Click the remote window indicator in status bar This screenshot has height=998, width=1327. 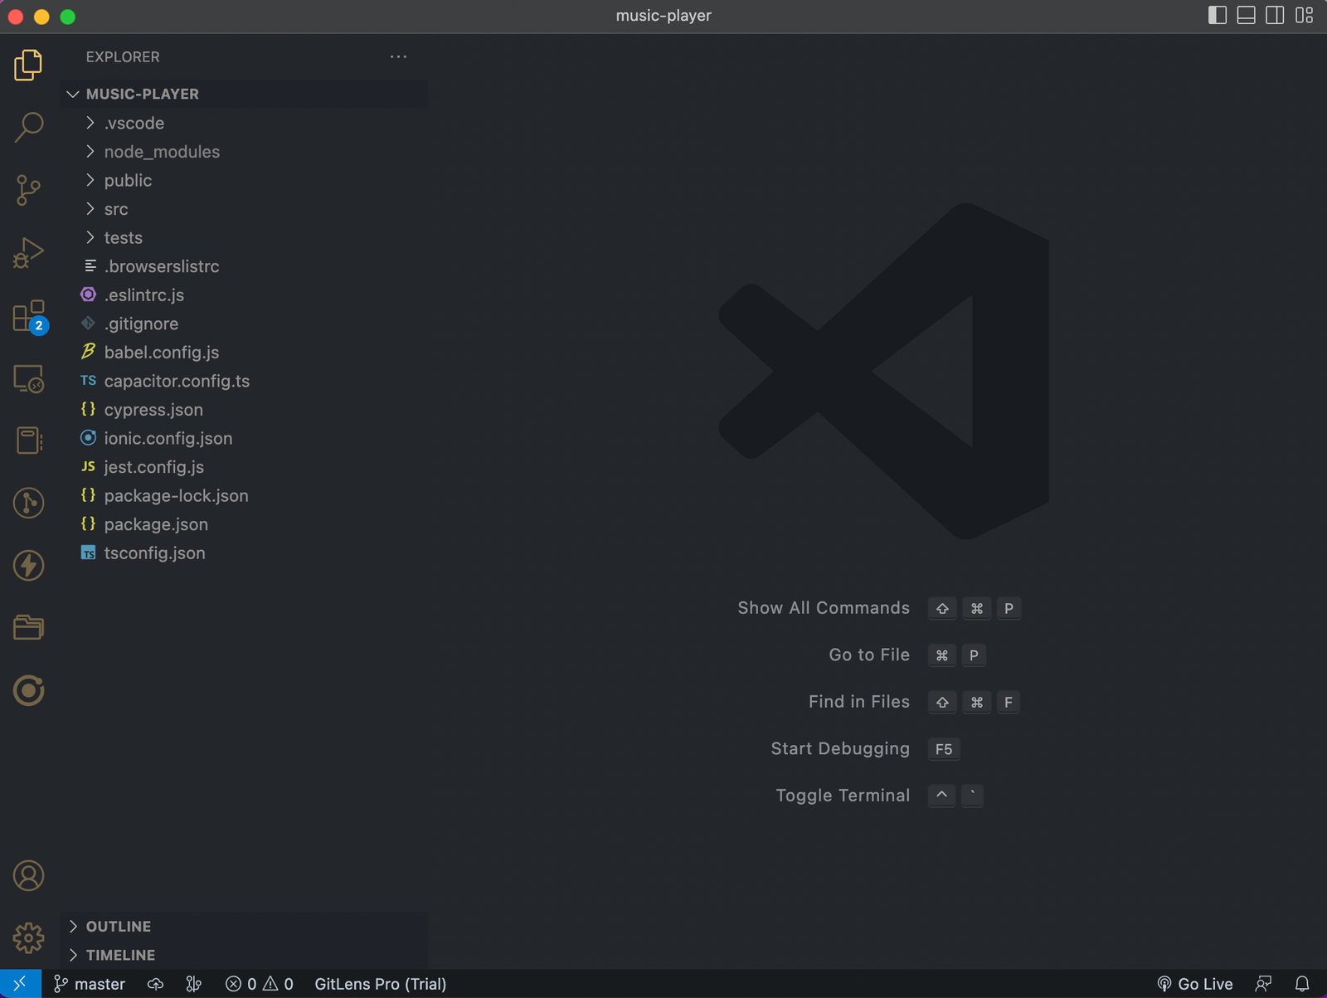coord(20,984)
